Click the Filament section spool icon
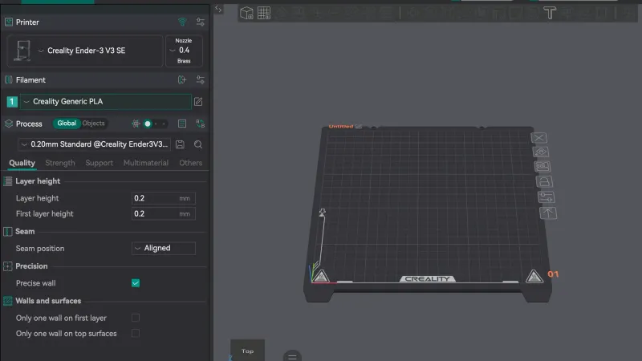Image resolution: width=642 pixels, height=361 pixels. click(9, 79)
